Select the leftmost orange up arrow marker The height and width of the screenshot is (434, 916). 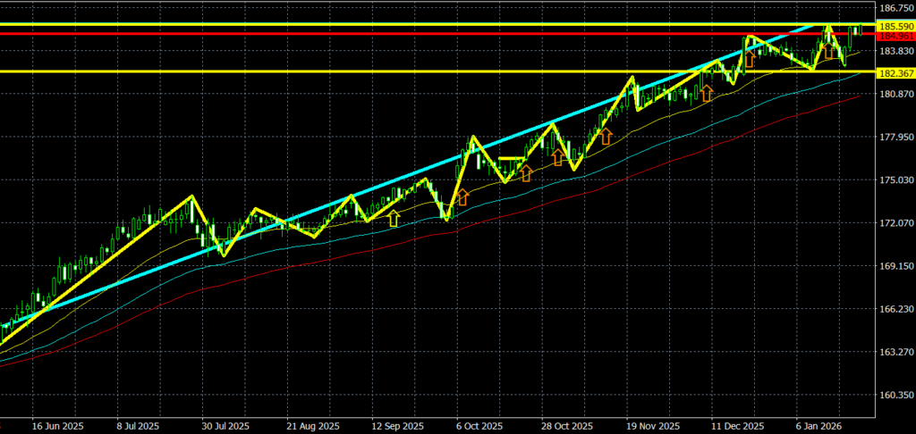click(462, 197)
